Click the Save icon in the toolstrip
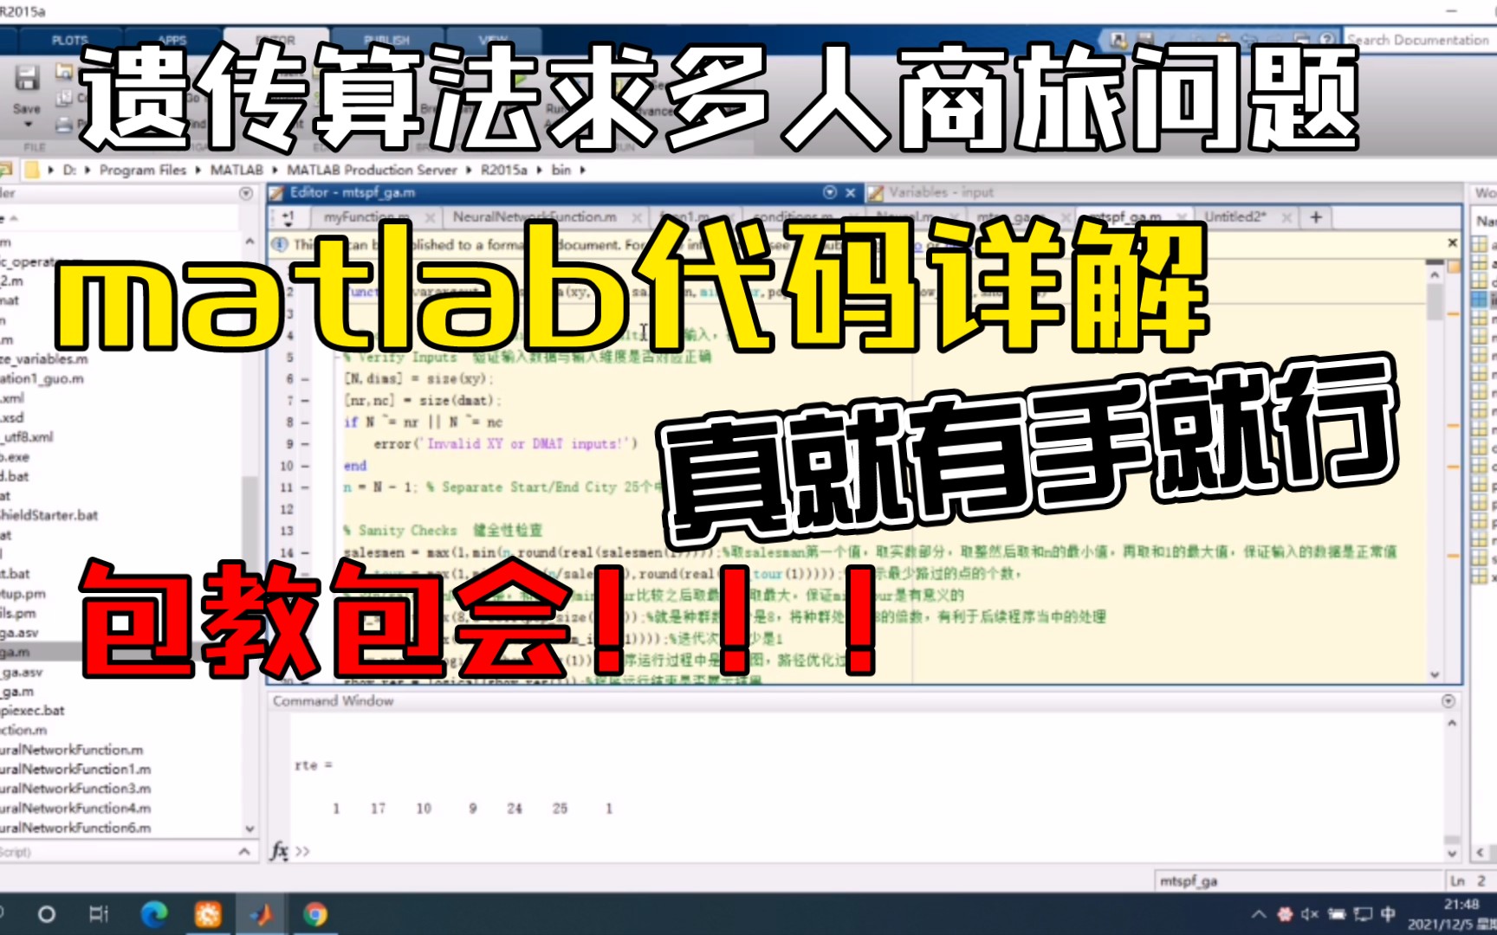Viewport: 1497px width, 935px height. point(27,79)
